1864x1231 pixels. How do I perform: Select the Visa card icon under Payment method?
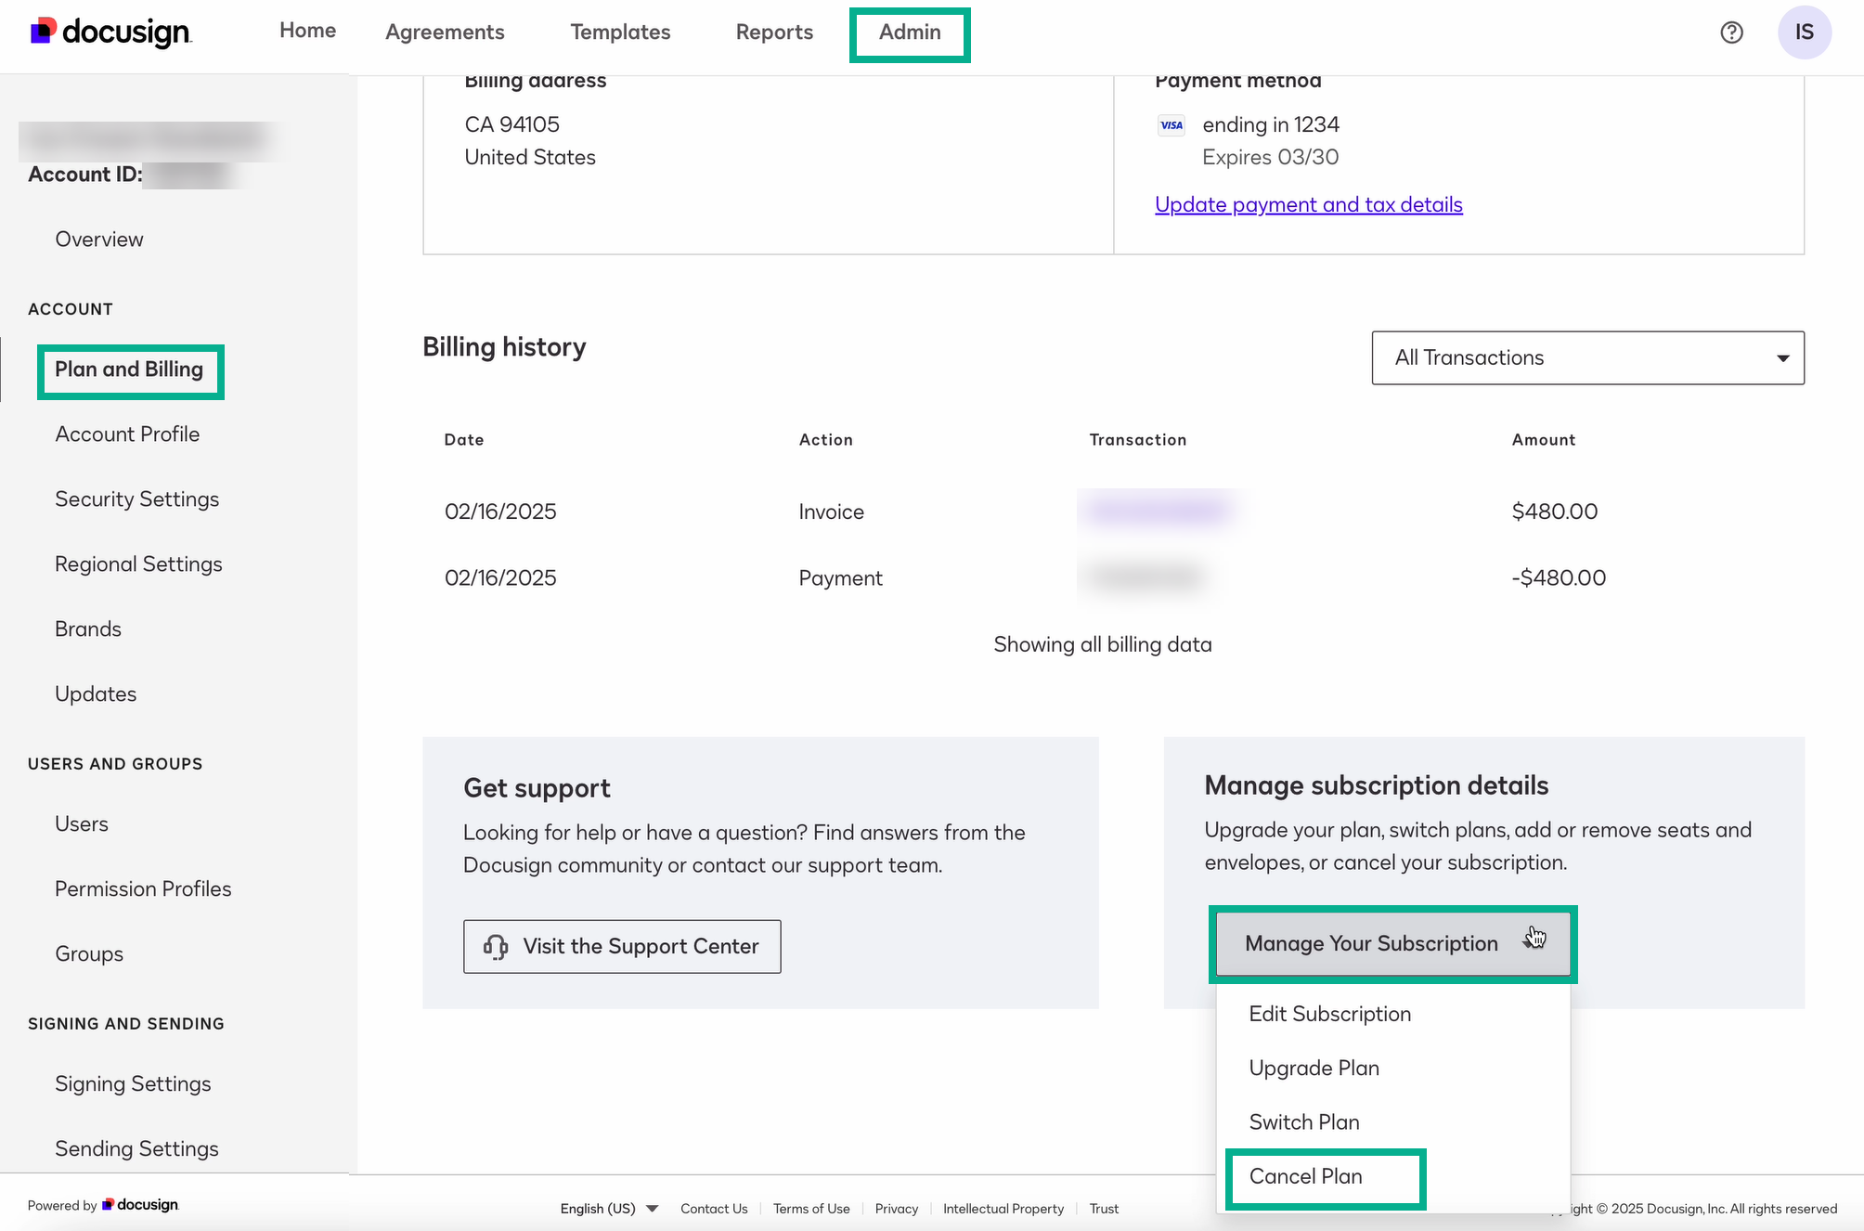[1171, 124]
